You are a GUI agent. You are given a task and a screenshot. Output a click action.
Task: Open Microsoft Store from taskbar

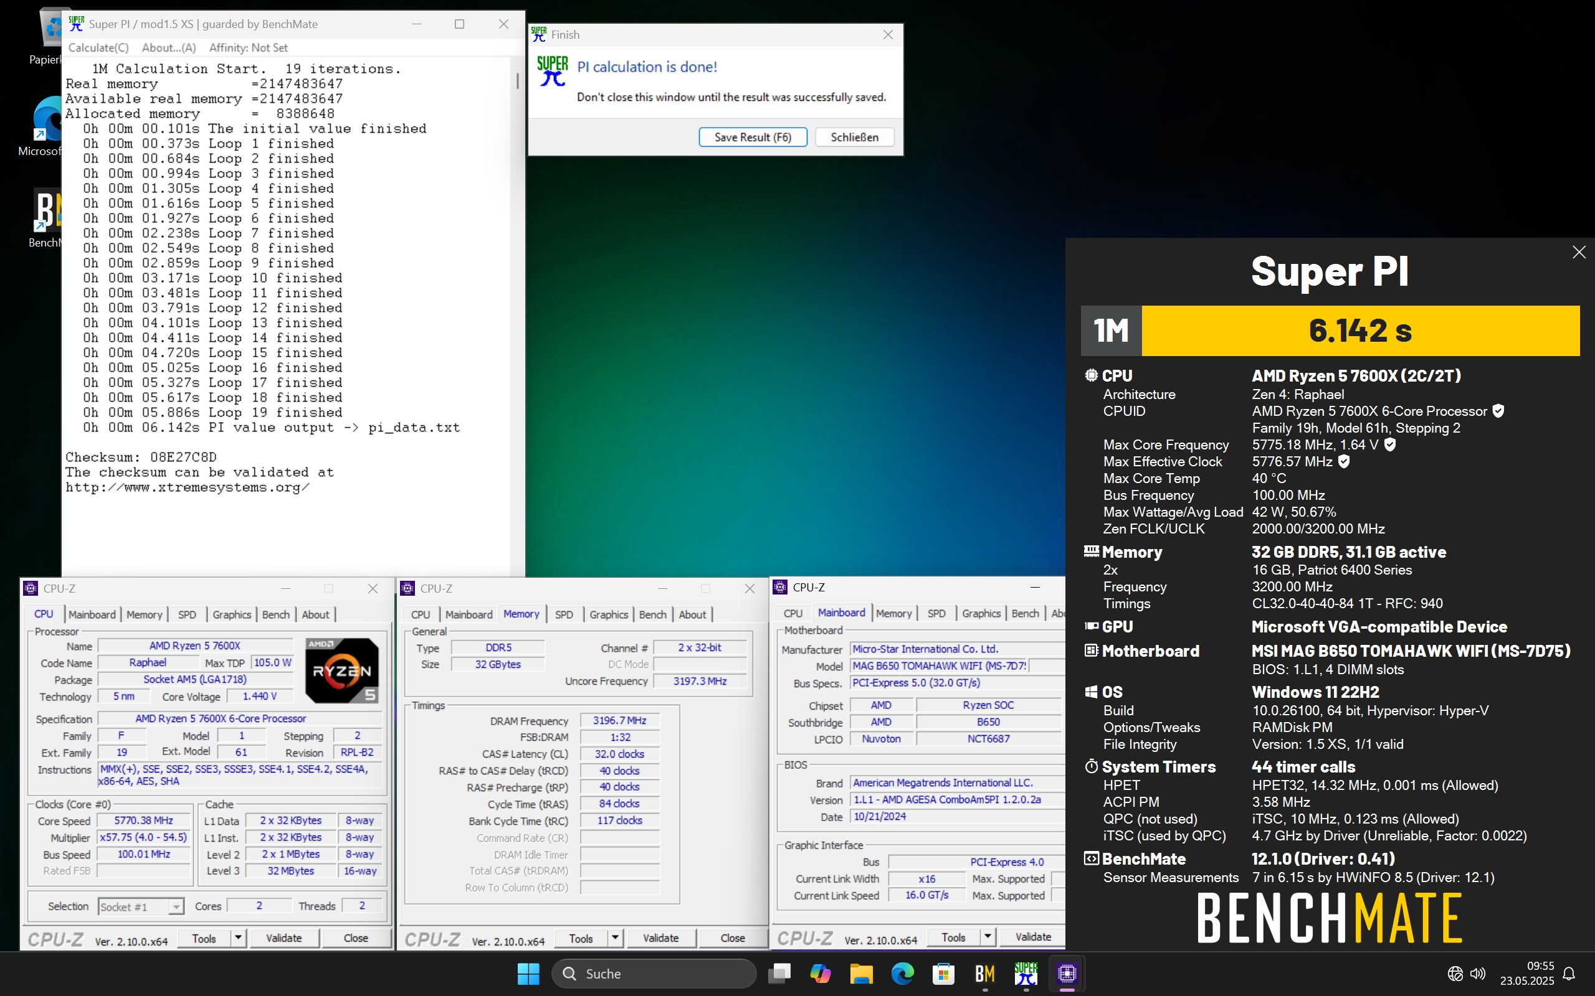point(944,973)
